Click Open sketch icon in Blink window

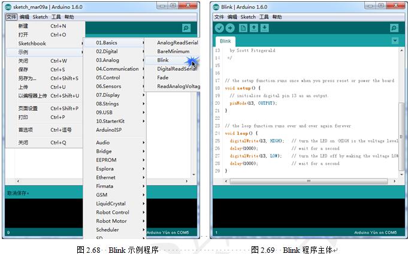coord(253,28)
